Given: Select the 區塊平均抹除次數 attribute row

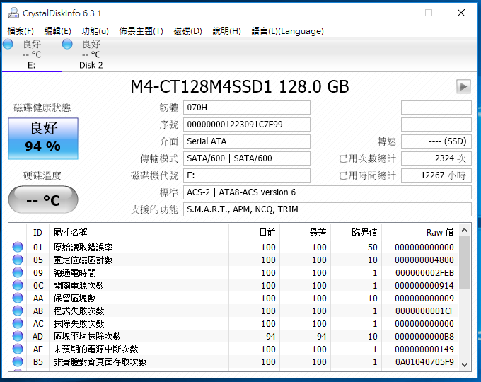Looking at the screenshot, I should pyautogui.click(x=233, y=336).
